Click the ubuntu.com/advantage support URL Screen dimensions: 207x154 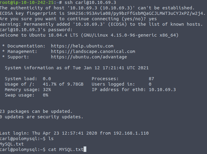click(x=89, y=57)
